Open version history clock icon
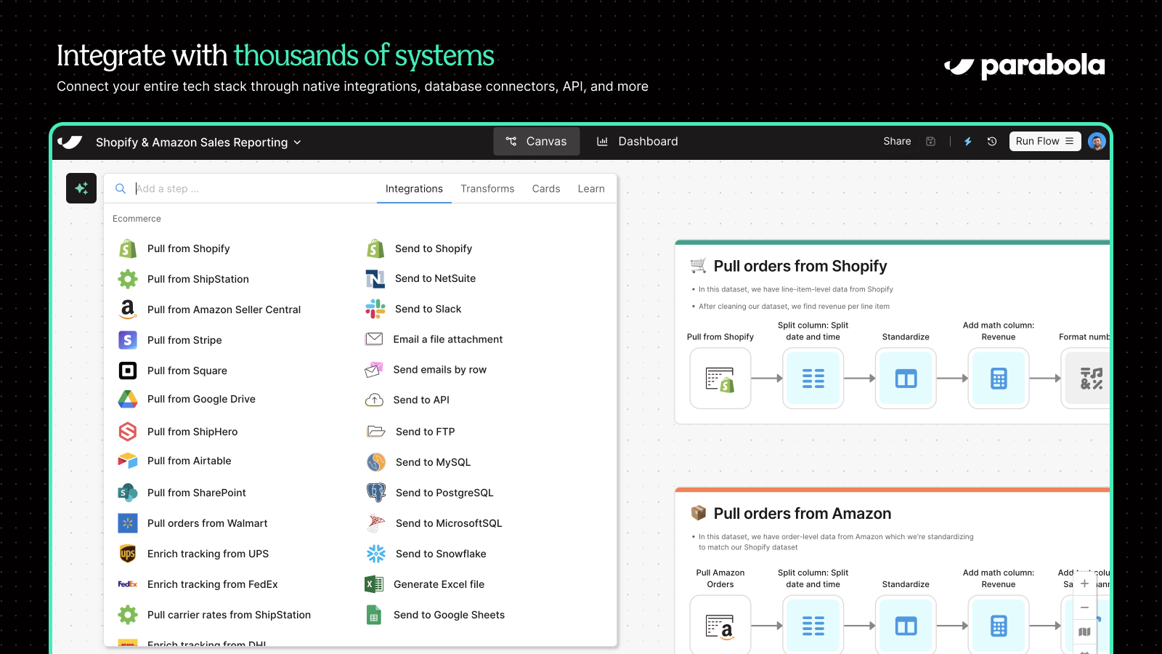Screen dimensions: 1162x654 (x=992, y=142)
